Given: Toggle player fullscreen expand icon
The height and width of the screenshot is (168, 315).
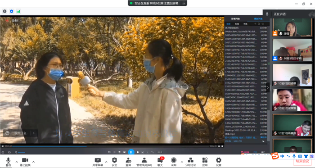Looking at the screenshot, I should click(x=153, y=152).
